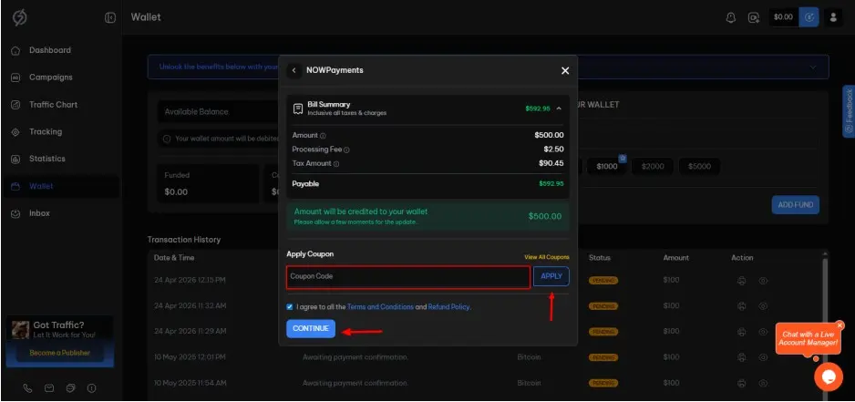Open the Refund Policy link

[x=448, y=307]
